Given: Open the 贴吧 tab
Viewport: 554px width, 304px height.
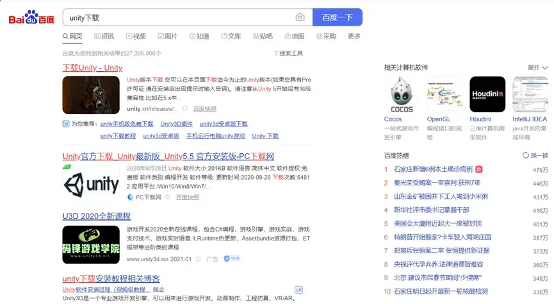Looking at the screenshot, I should (x=263, y=36).
